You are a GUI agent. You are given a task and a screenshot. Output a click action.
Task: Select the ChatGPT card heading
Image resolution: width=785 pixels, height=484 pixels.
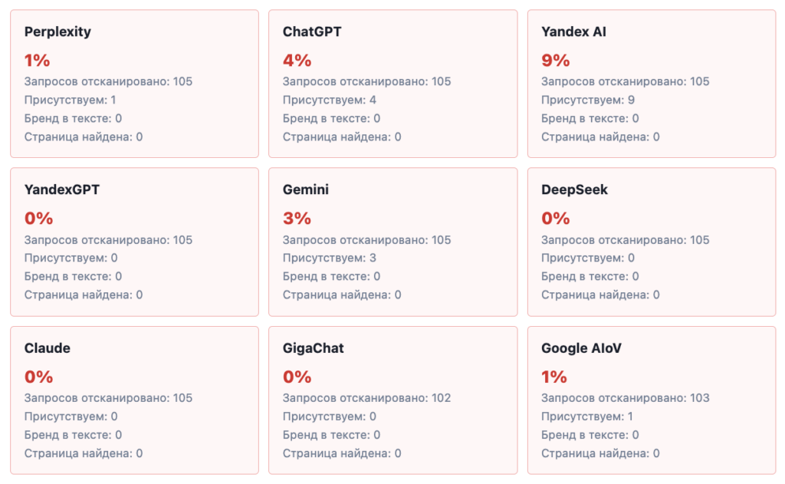pyautogui.click(x=312, y=31)
